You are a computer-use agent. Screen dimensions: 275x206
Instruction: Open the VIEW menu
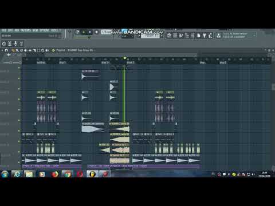35,30
